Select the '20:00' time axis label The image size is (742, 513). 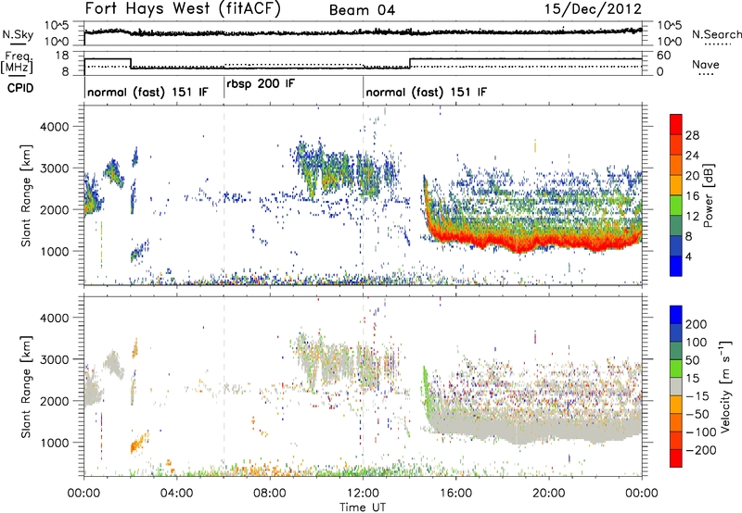point(549,494)
